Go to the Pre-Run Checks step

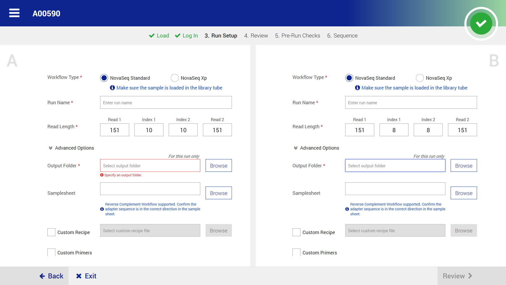[x=298, y=36]
